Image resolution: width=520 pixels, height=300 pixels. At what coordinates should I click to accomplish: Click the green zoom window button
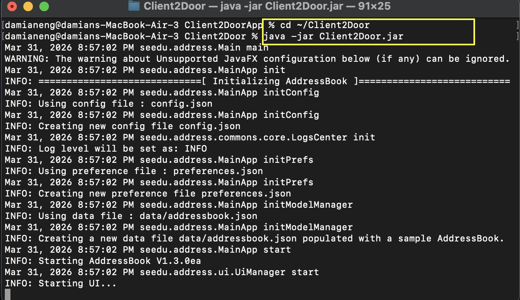[44, 7]
